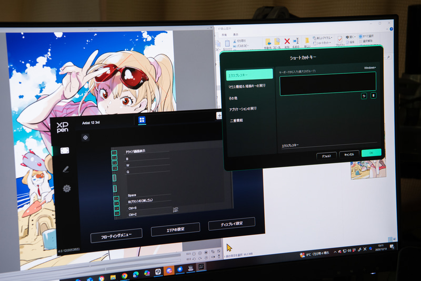Select the express key next to B
The image size is (421, 281).
tap(114, 158)
